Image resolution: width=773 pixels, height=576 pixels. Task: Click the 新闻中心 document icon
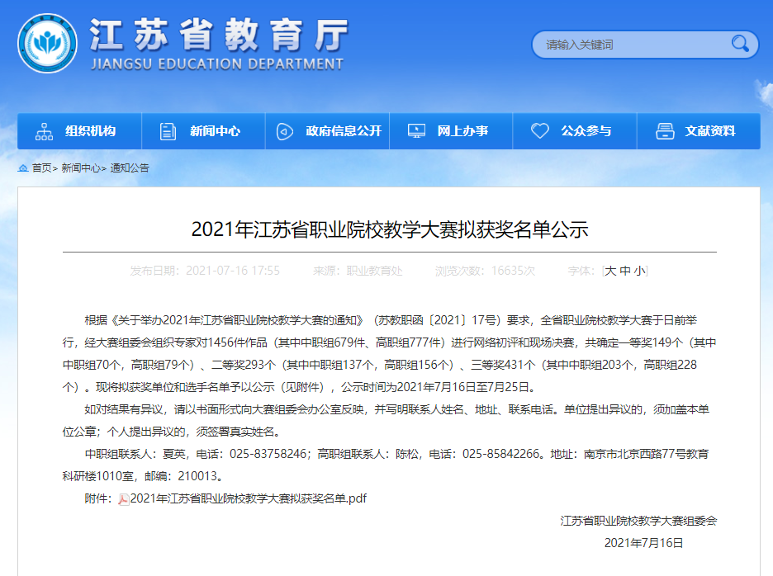tap(168, 131)
